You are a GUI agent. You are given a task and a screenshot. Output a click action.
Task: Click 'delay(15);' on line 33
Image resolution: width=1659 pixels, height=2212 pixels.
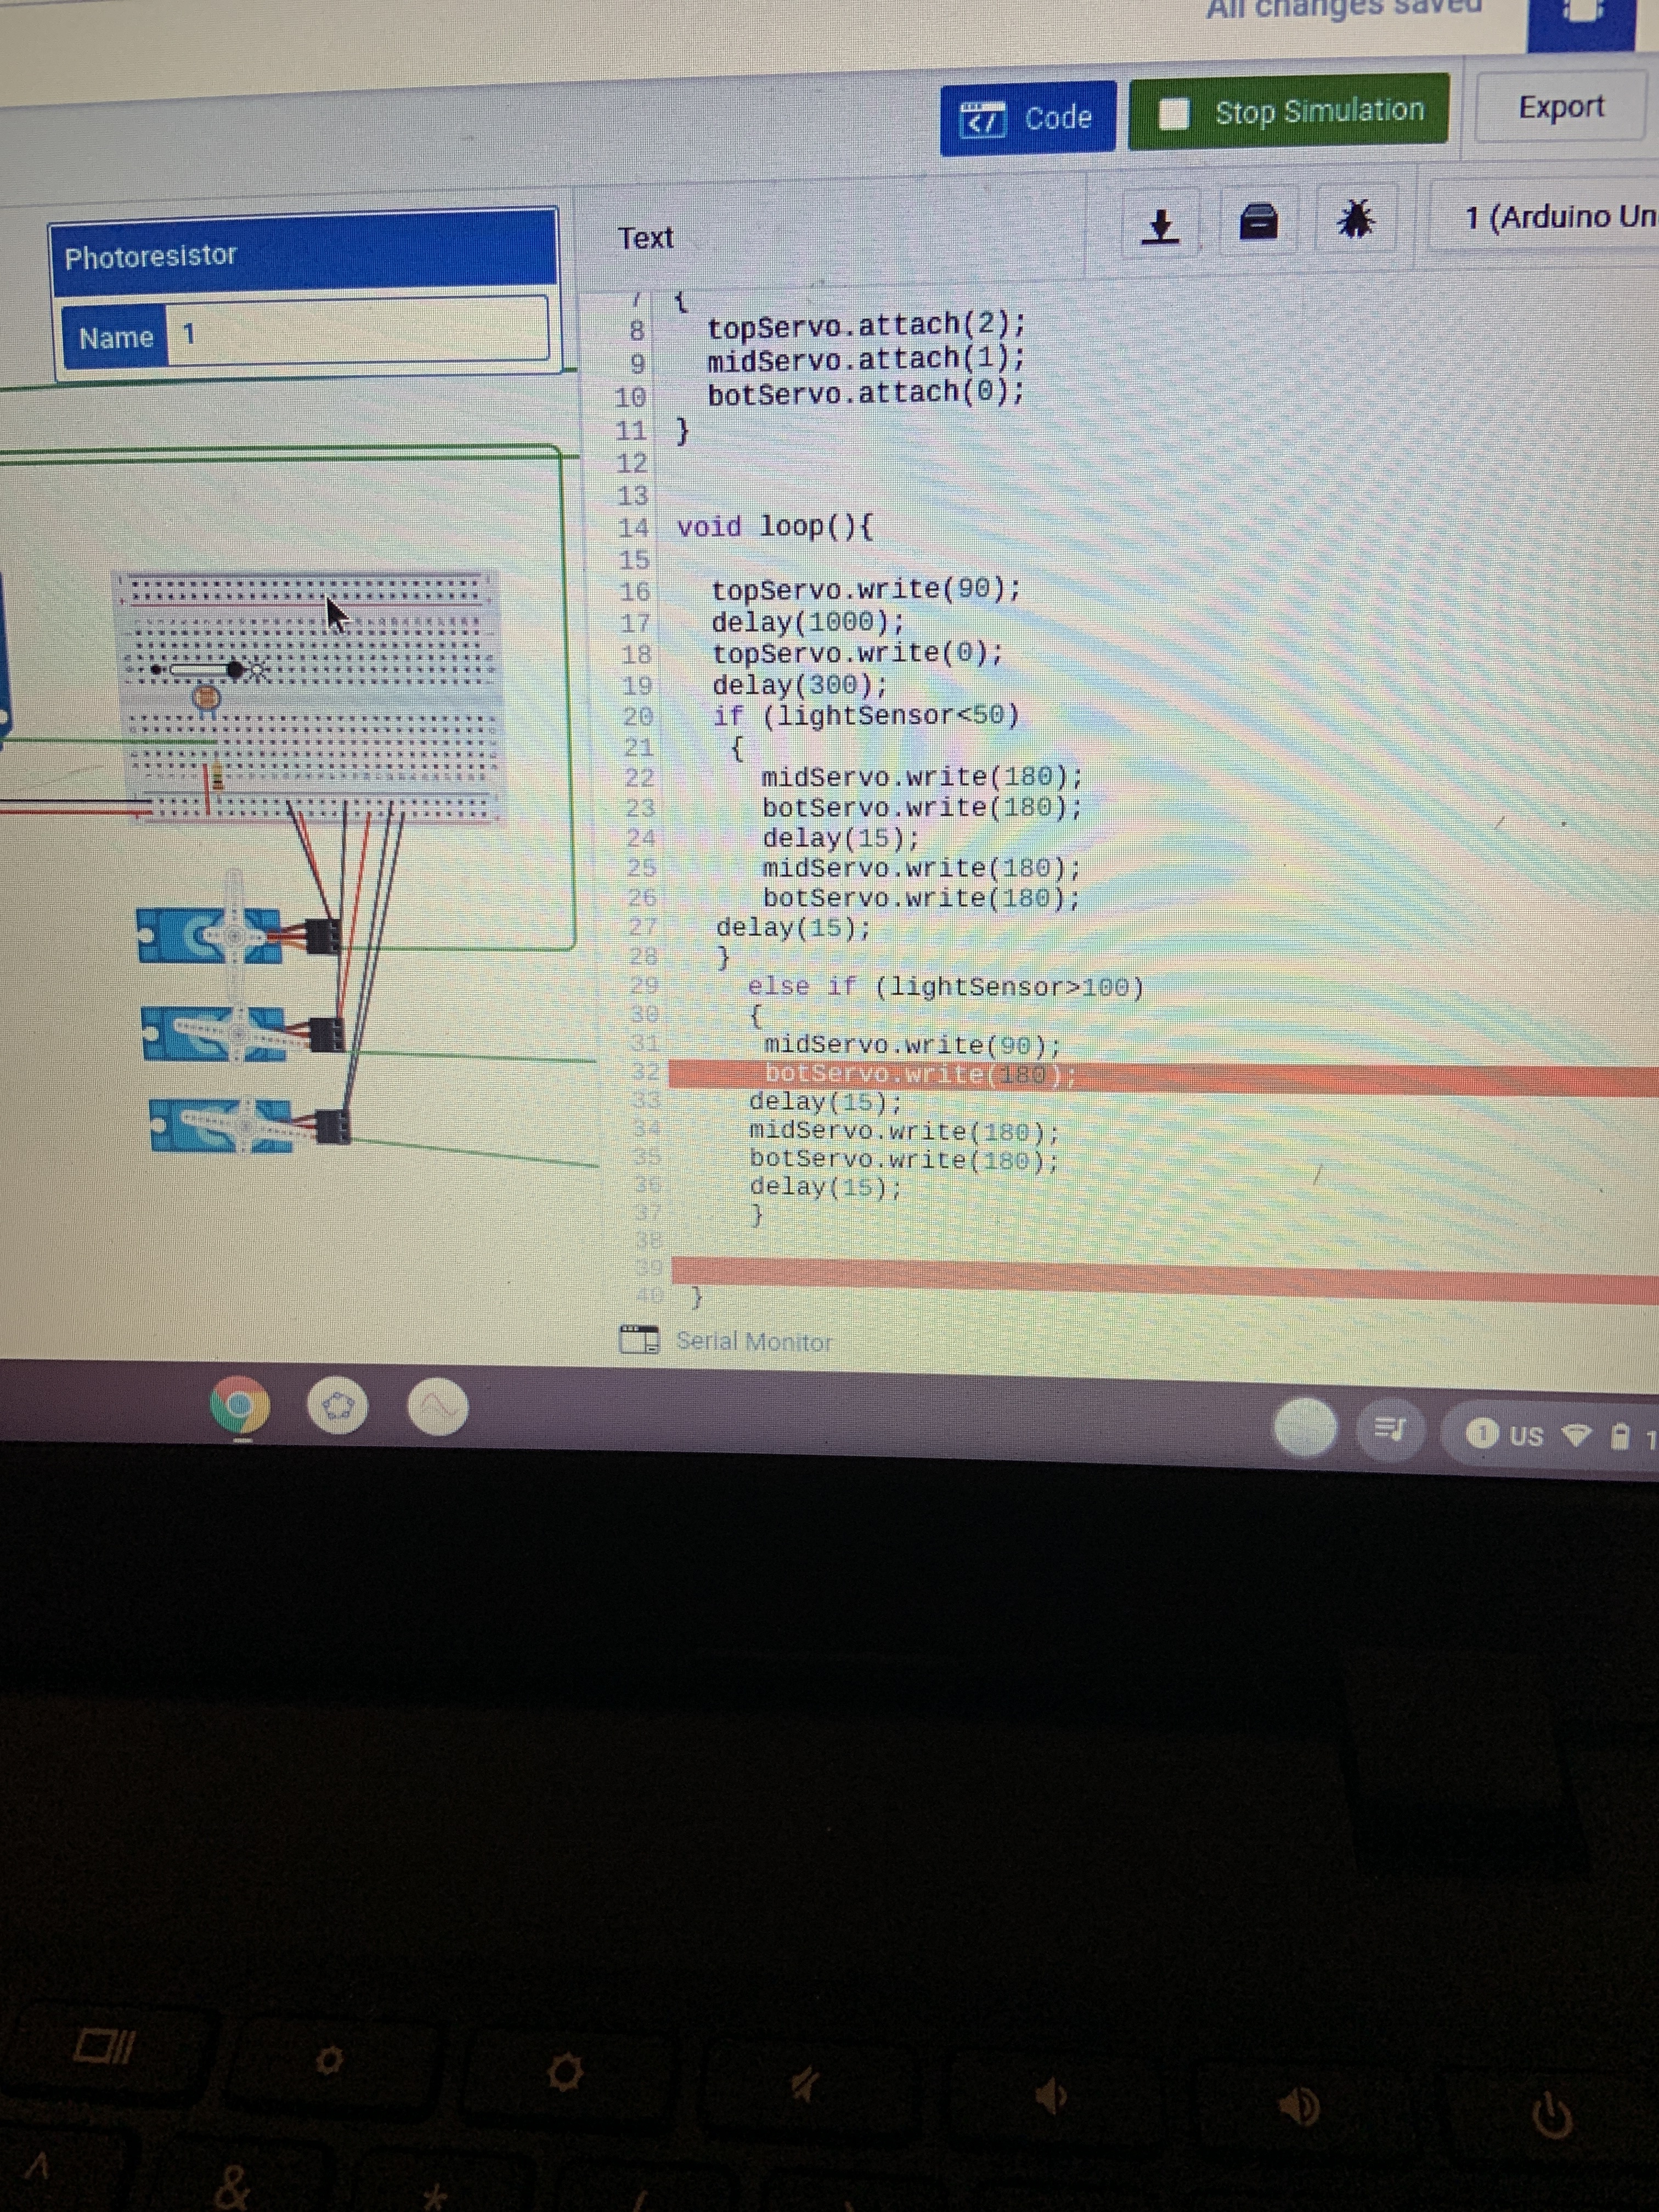(x=825, y=1102)
